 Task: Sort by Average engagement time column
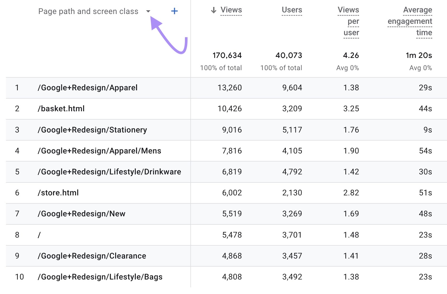tap(410, 21)
